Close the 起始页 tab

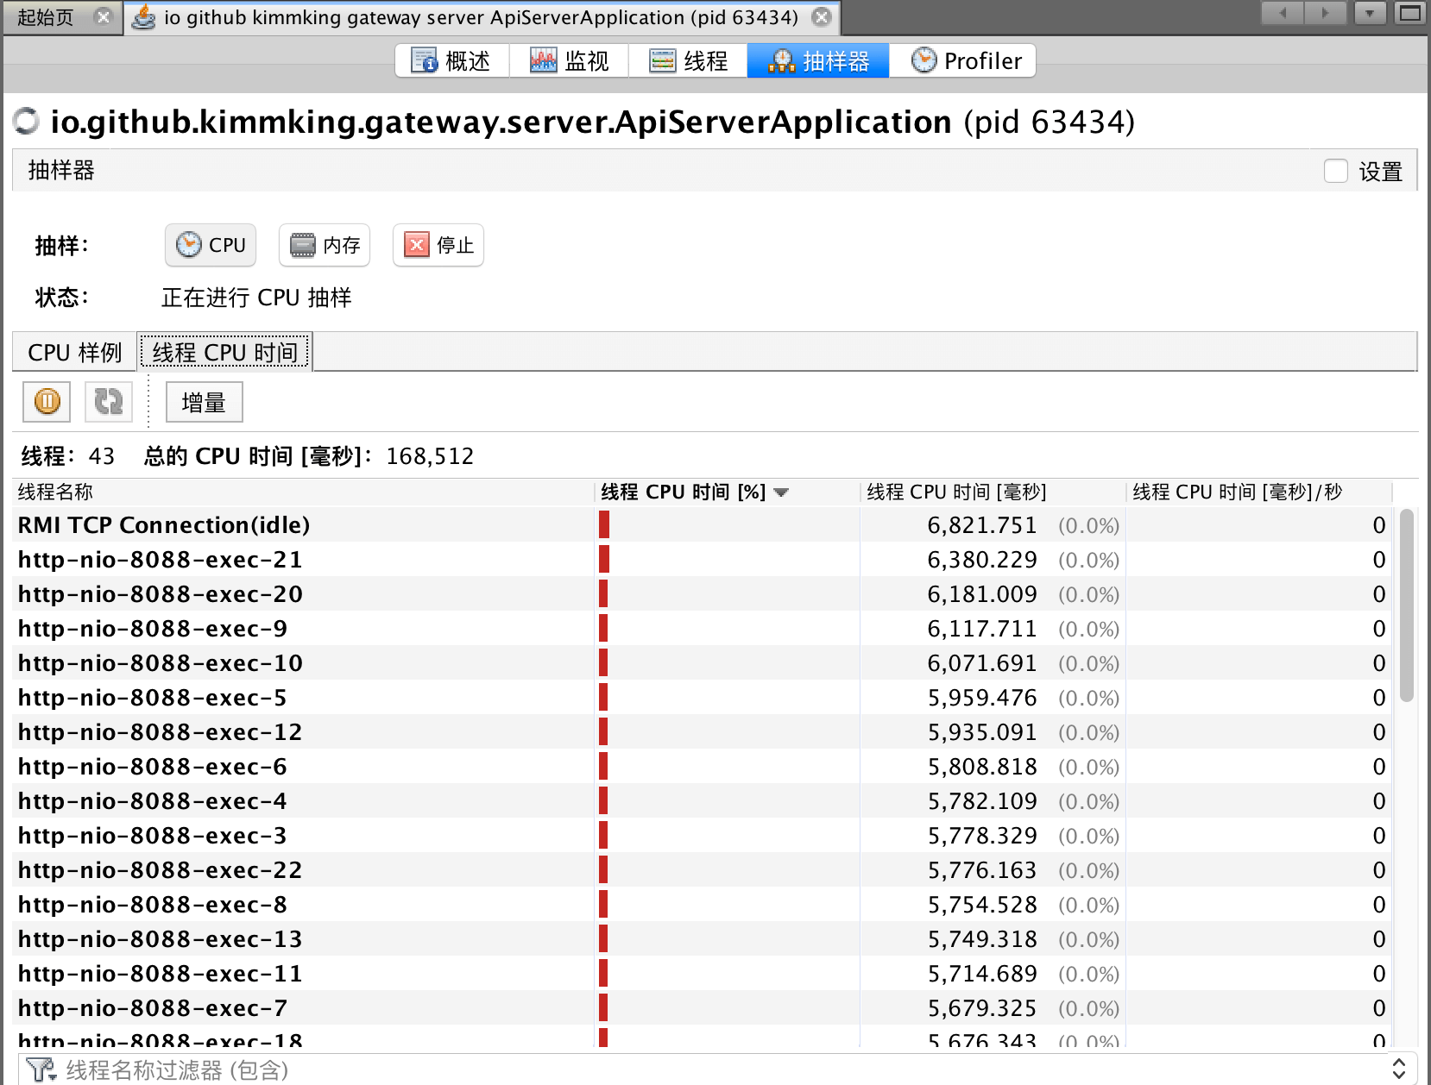[x=103, y=17]
